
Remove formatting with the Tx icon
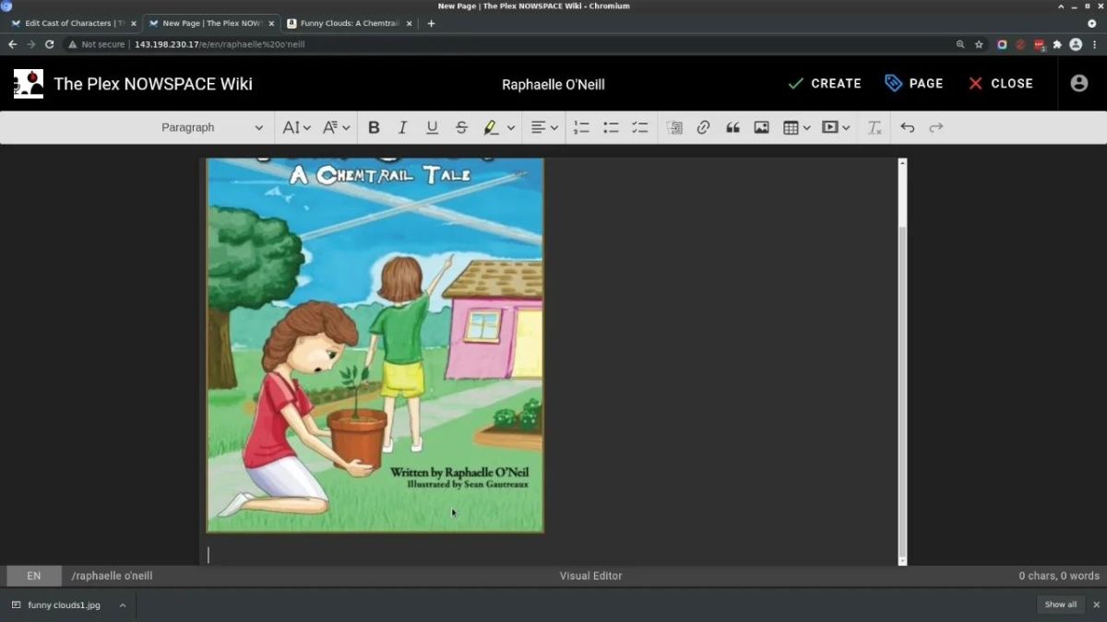pyautogui.click(x=875, y=128)
